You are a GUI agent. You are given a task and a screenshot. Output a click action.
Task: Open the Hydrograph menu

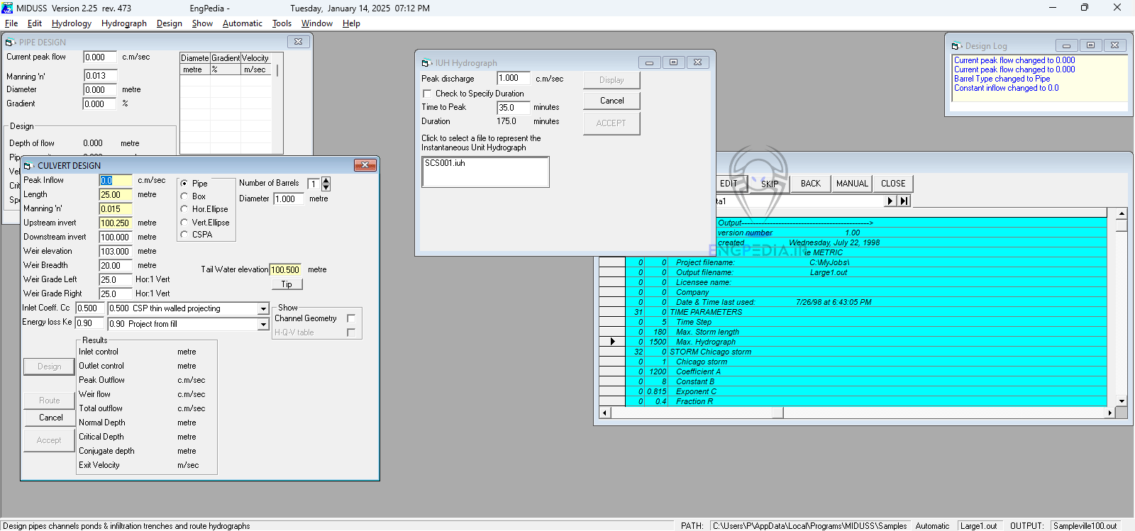[x=123, y=23]
